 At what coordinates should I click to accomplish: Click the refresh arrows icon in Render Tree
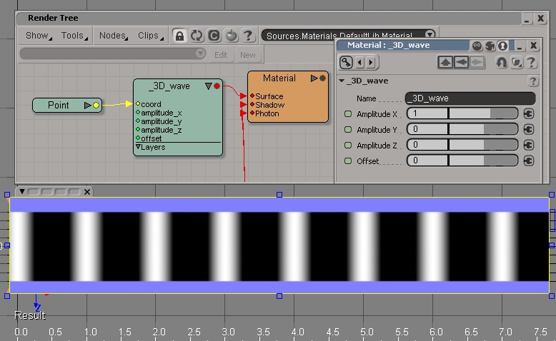point(197,36)
